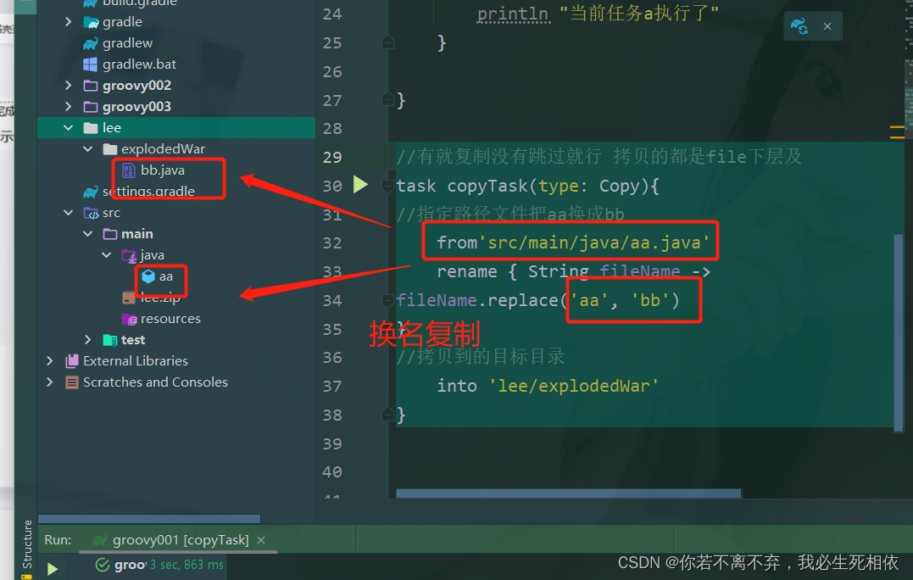Screen dimensions: 913x580
Task: Click the resources folder icon
Action: pyautogui.click(x=129, y=319)
